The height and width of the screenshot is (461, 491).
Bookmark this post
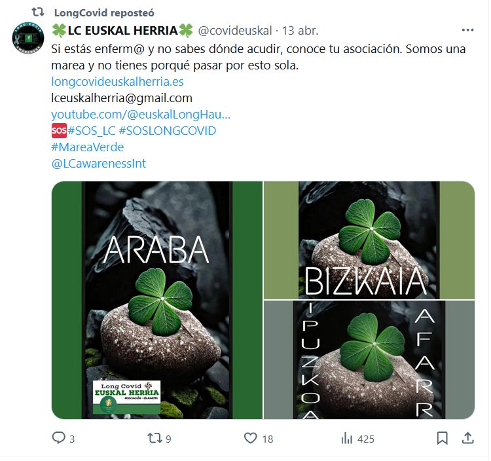coord(442,438)
